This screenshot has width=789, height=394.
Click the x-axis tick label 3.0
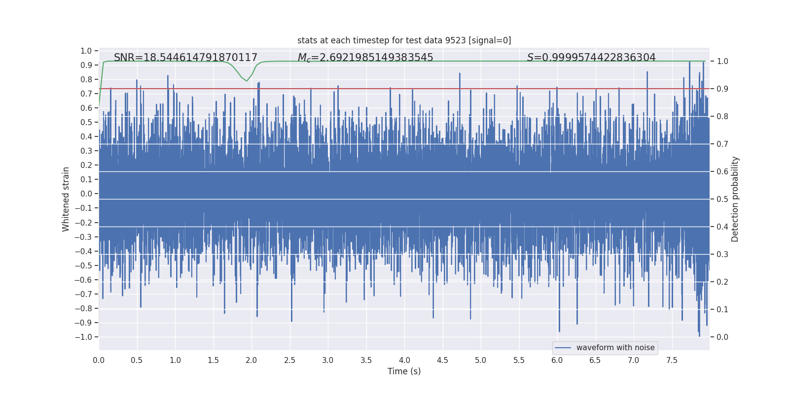(328, 360)
